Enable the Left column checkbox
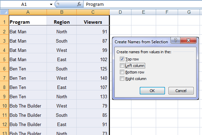Image resolution: width=202 pixels, height=135 pixels. (122, 66)
